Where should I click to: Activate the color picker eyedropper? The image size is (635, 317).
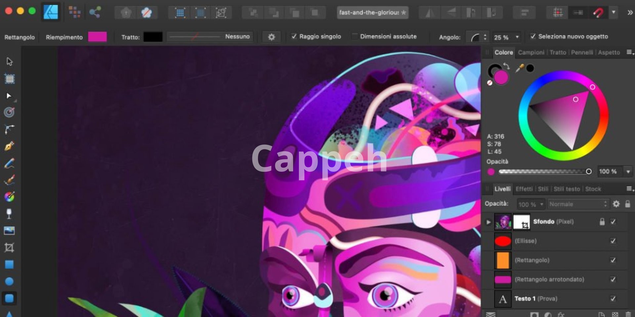pos(520,68)
